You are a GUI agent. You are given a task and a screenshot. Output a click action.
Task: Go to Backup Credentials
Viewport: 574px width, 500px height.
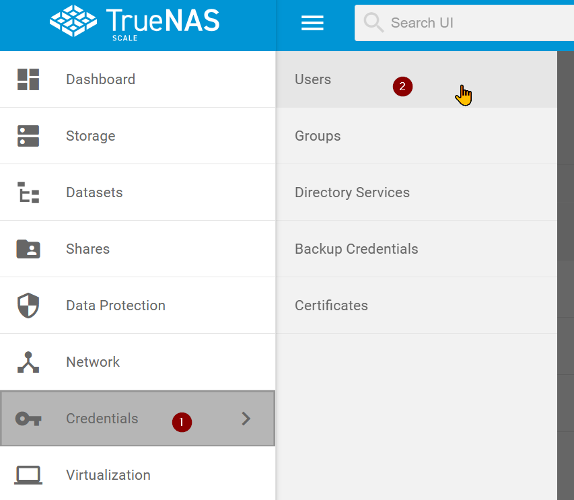pyautogui.click(x=356, y=248)
